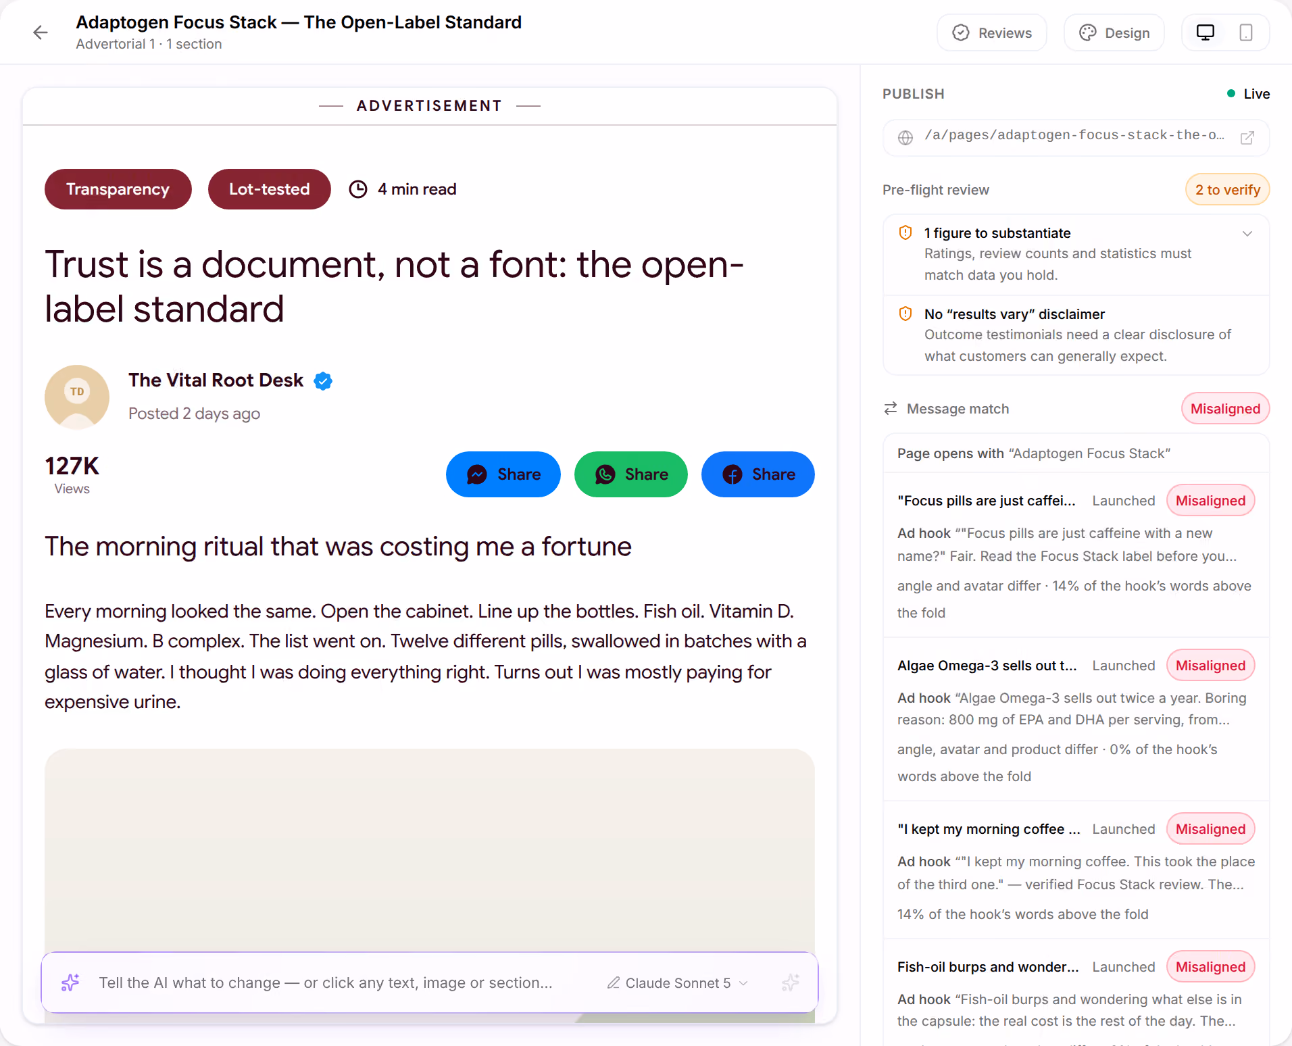Click Misaligned badge on morning coffee row
Image resolution: width=1292 pixels, height=1046 pixels.
point(1210,829)
